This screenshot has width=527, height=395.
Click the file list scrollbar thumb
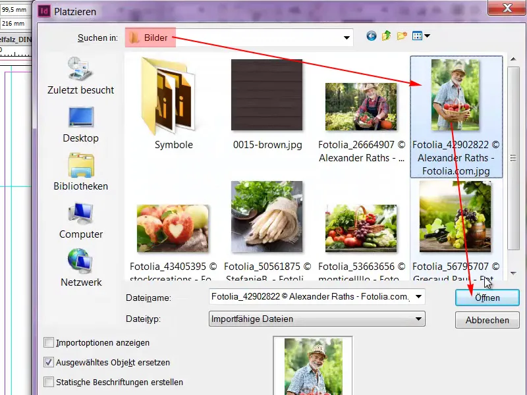click(x=513, y=158)
